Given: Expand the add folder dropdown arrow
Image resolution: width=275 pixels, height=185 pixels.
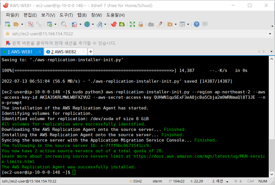Looking at the screenshot, I should 176,25.
